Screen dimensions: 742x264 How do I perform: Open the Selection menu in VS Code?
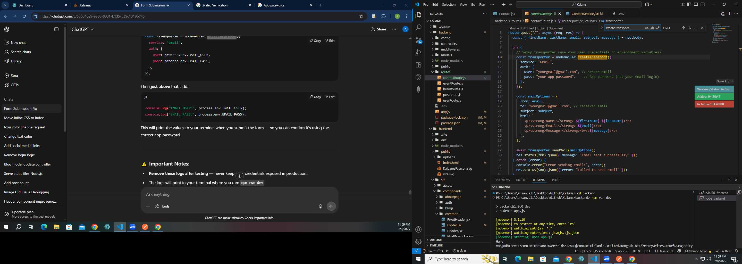[x=449, y=5]
